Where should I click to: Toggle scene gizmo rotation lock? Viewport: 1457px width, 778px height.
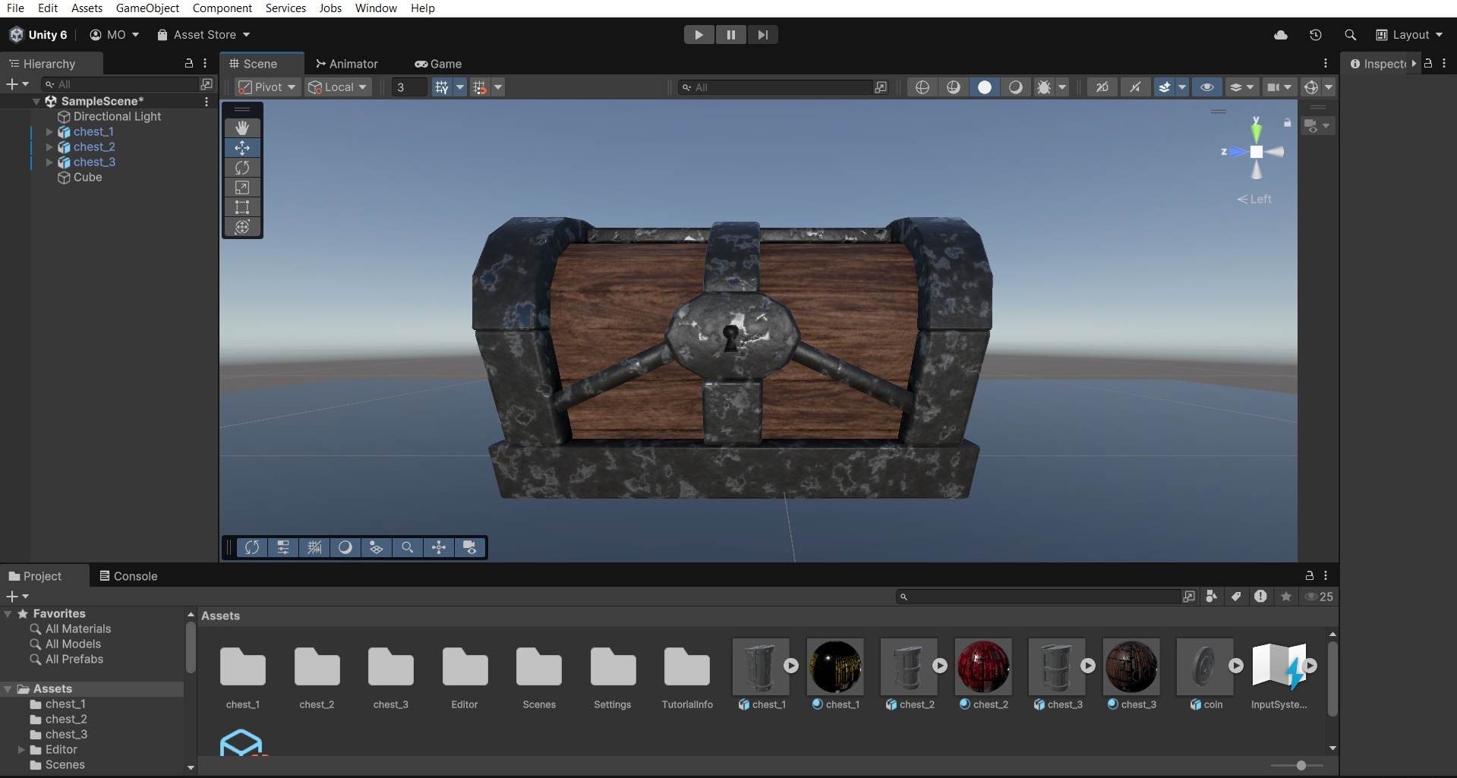tap(1287, 122)
